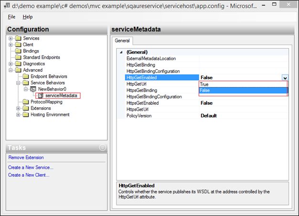Image resolution: width=299 pixels, height=216 pixels.
Task: Expand the Hosting Environment node
Action: click(18, 114)
